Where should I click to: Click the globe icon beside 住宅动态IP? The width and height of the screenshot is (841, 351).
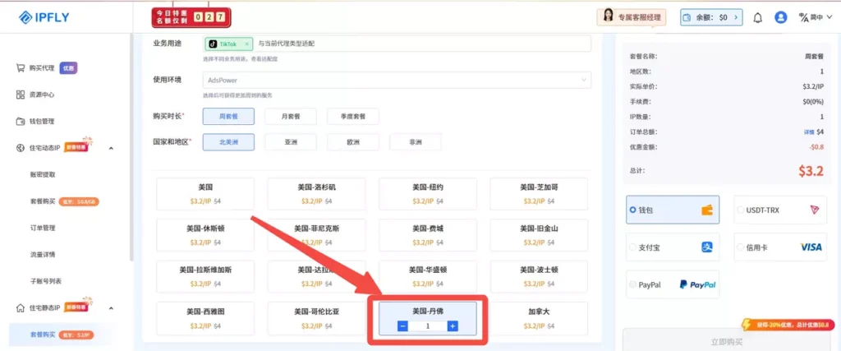[21, 148]
